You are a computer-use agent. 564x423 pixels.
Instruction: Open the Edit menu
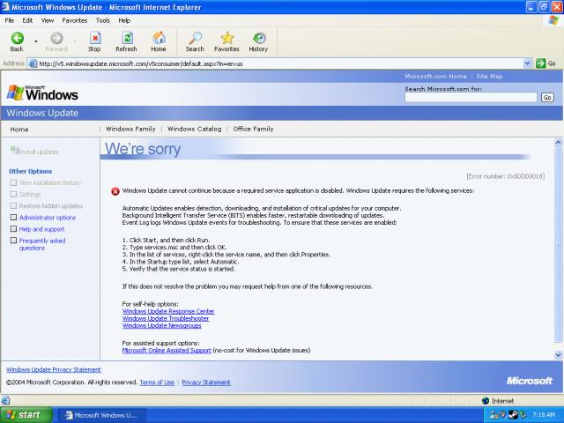[27, 20]
